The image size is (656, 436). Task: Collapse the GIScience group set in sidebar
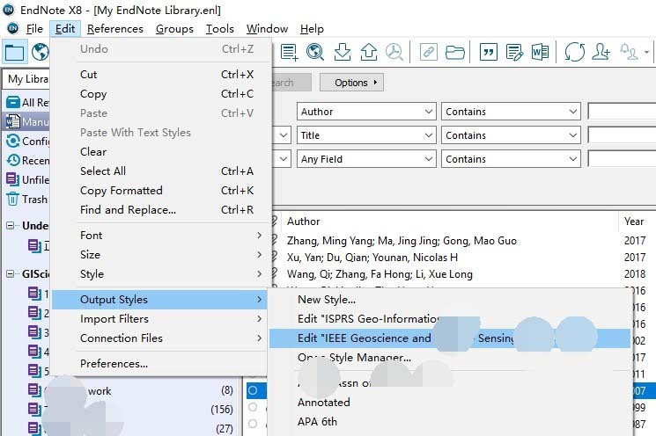pyautogui.click(x=11, y=272)
